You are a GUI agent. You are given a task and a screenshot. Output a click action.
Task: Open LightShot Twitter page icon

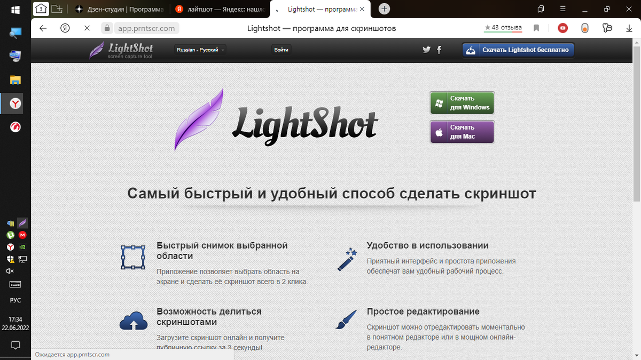click(426, 50)
